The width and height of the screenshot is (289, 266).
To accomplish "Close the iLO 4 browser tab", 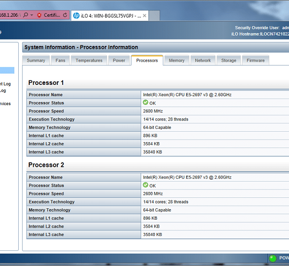I will [x=145, y=16].
